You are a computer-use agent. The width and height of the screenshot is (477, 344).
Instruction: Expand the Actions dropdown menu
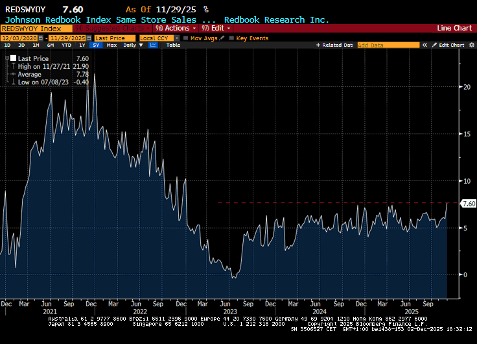[176, 29]
